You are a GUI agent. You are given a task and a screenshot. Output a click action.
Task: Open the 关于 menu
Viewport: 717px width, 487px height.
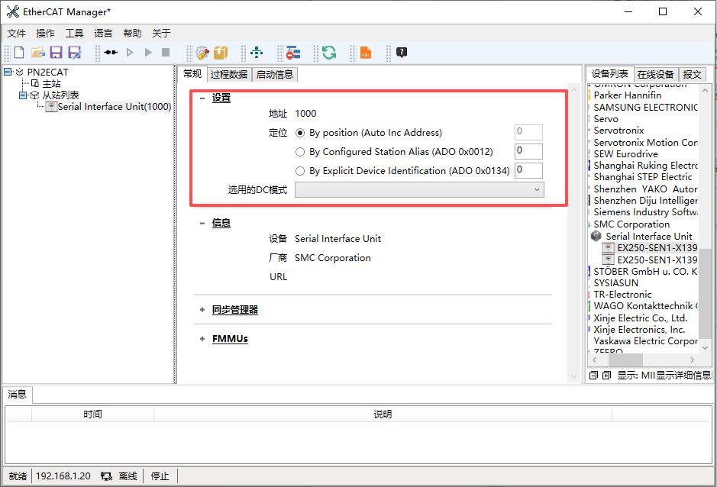pos(161,34)
